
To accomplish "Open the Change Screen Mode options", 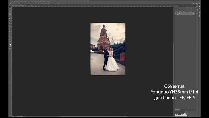I will 10,48.
